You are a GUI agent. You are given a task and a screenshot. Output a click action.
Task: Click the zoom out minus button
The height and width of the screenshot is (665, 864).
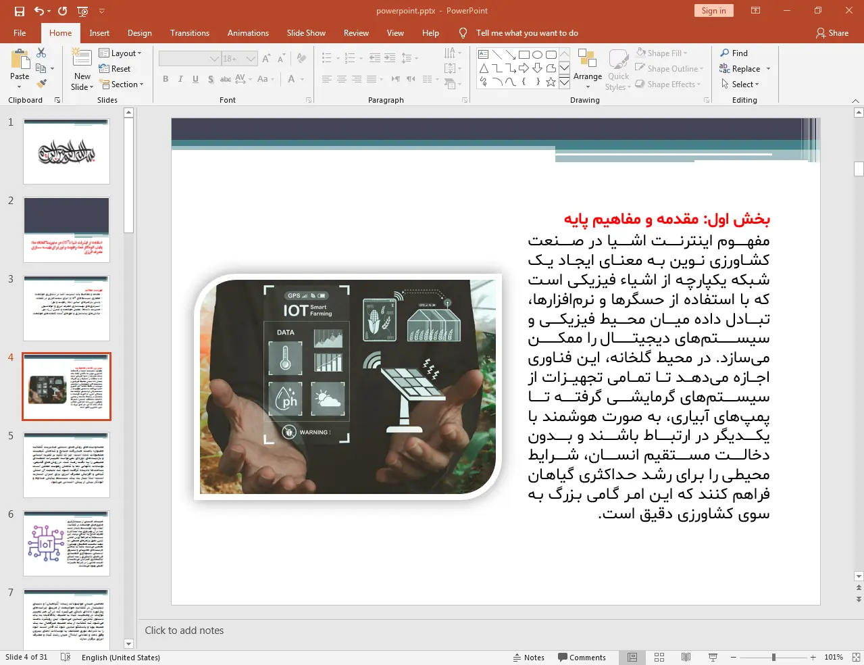coord(734,657)
